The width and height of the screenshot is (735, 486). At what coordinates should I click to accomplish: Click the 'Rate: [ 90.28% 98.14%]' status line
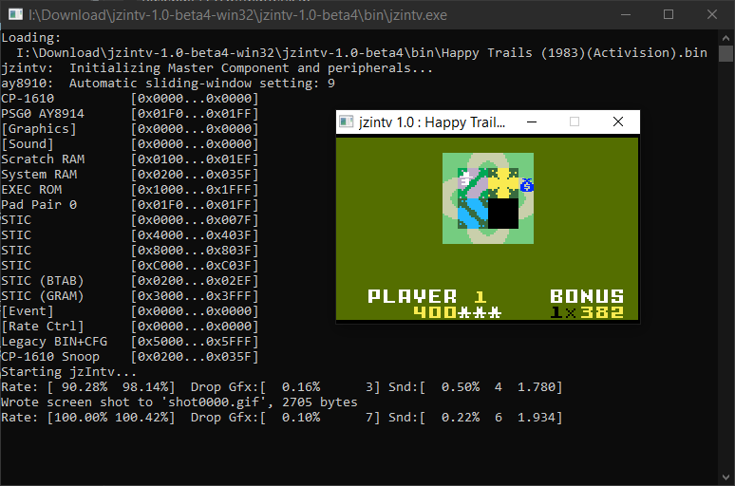click(x=282, y=387)
